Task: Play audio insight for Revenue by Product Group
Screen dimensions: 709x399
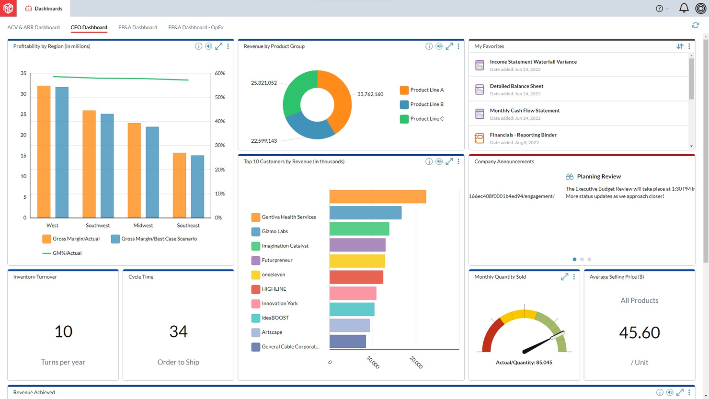Action: tap(439, 46)
